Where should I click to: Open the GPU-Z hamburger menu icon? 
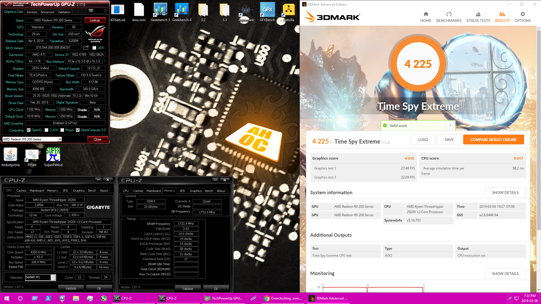pyautogui.click(x=105, y=10)
